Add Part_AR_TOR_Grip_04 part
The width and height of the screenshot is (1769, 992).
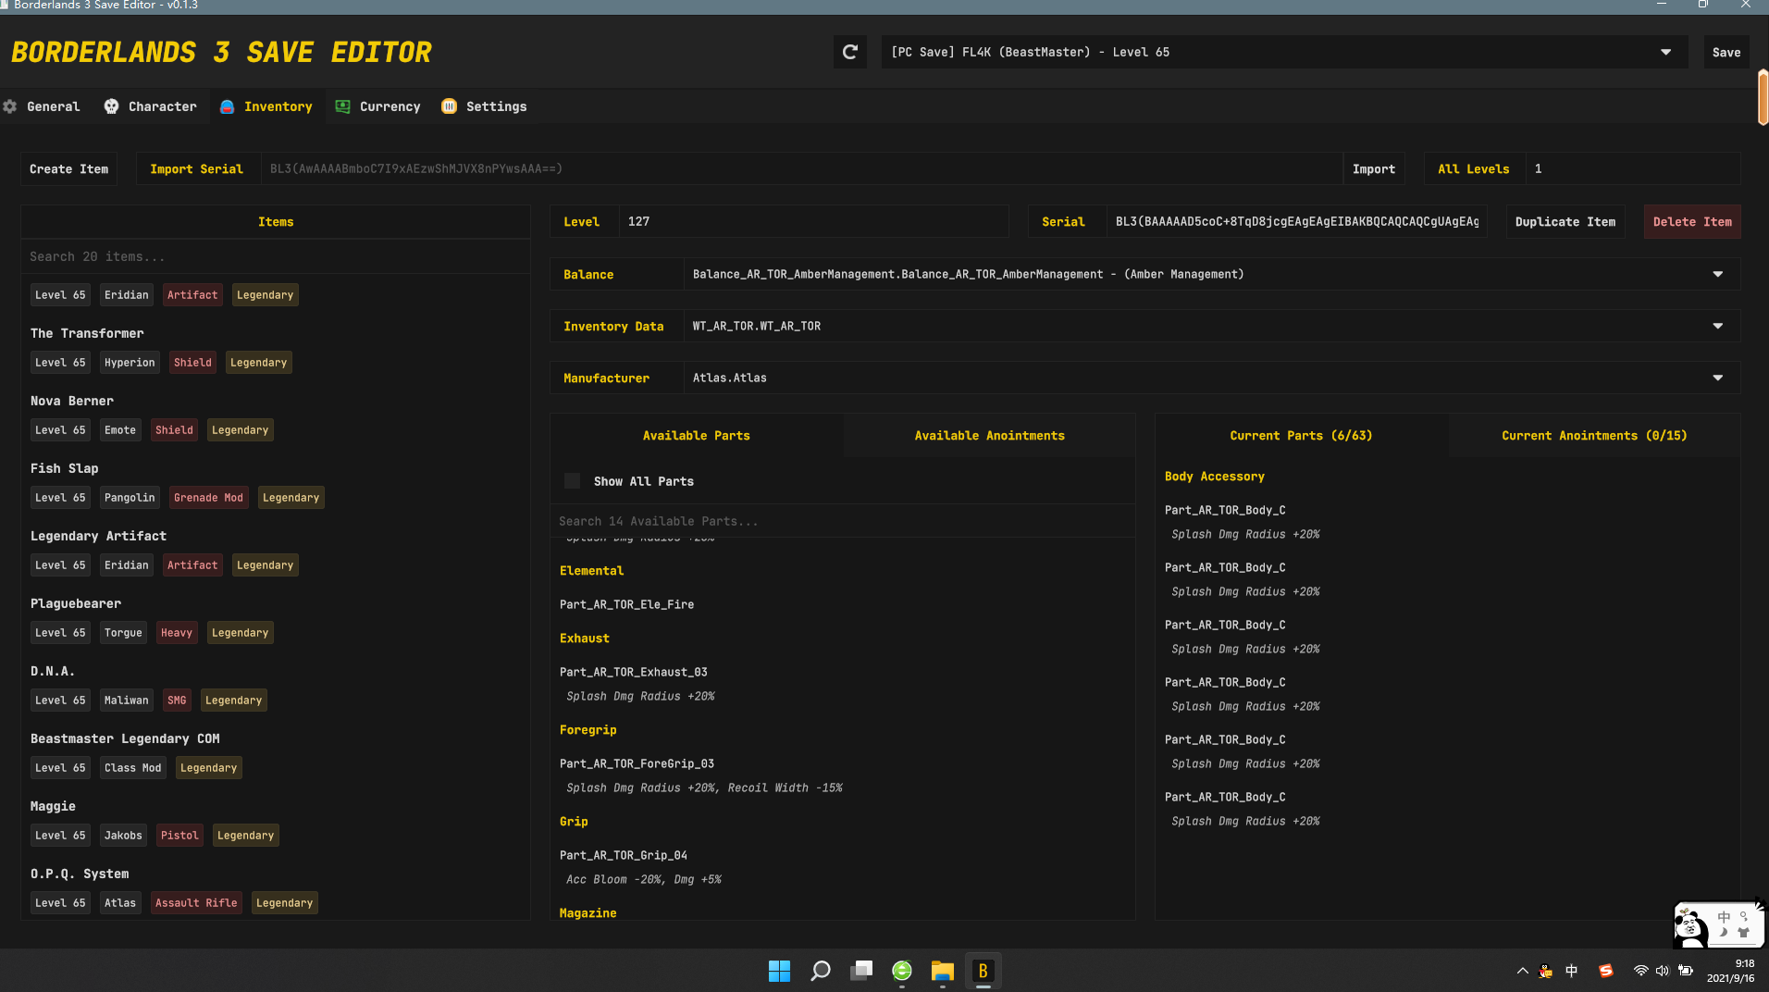point(624,855)
